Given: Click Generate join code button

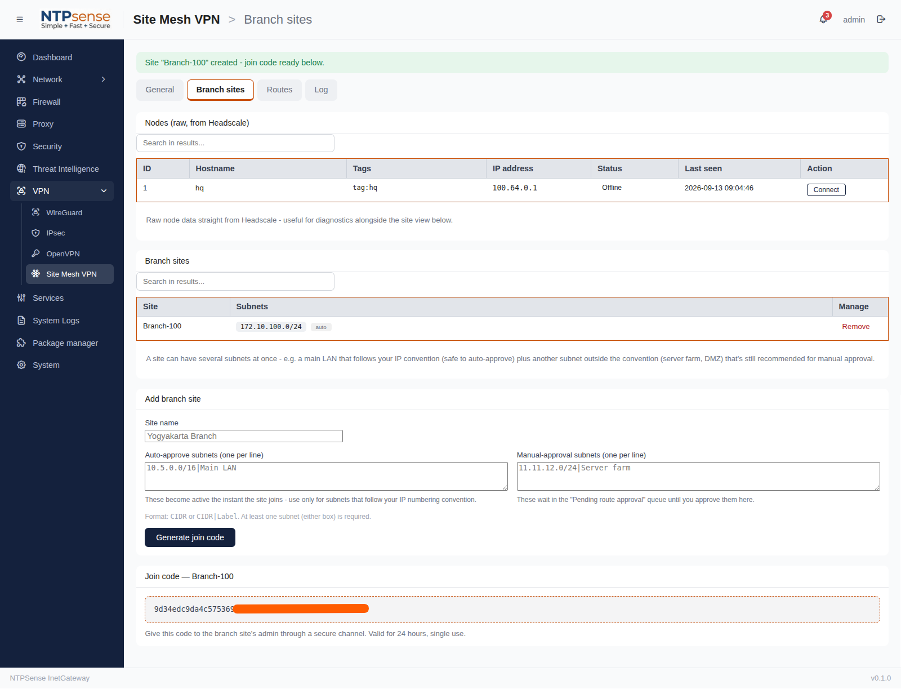Looking at the screenshot, I should (190, 537).
